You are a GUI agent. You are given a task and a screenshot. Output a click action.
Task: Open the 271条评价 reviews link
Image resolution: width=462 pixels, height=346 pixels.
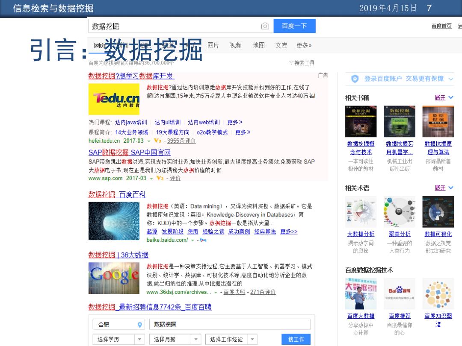pyautogui.click(x=263, y=292)
